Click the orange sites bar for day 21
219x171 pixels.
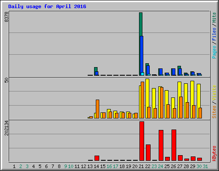coord(142,100)
